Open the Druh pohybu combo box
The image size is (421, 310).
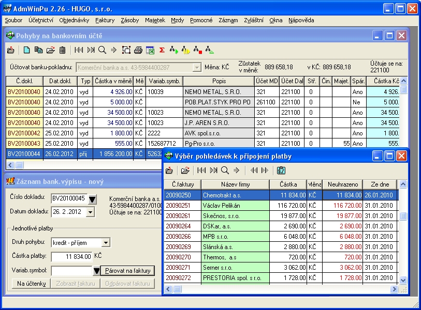[x=106, y=243]
